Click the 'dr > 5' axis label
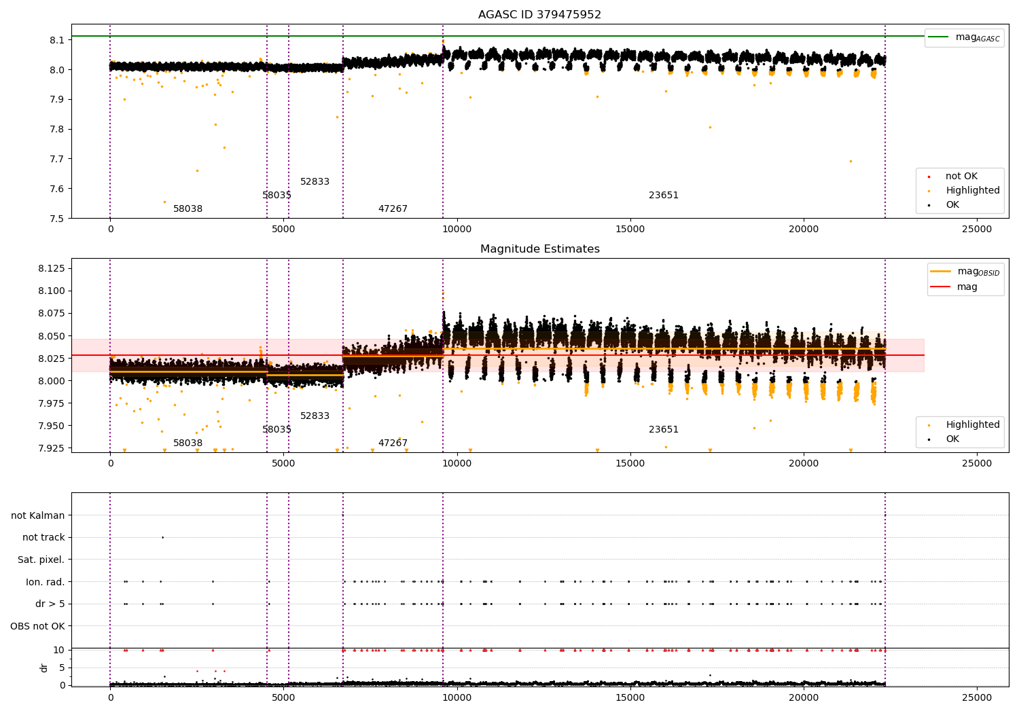Viewport: 1019px width, 713px height. pos(50,604)
